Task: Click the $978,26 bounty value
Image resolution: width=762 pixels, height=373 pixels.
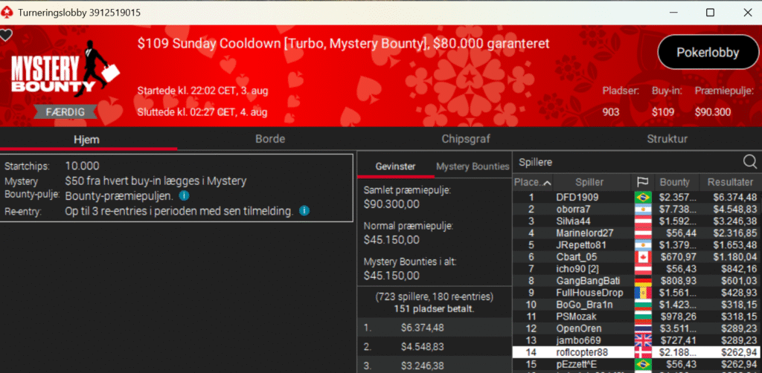Action: [x=678, y=317]
